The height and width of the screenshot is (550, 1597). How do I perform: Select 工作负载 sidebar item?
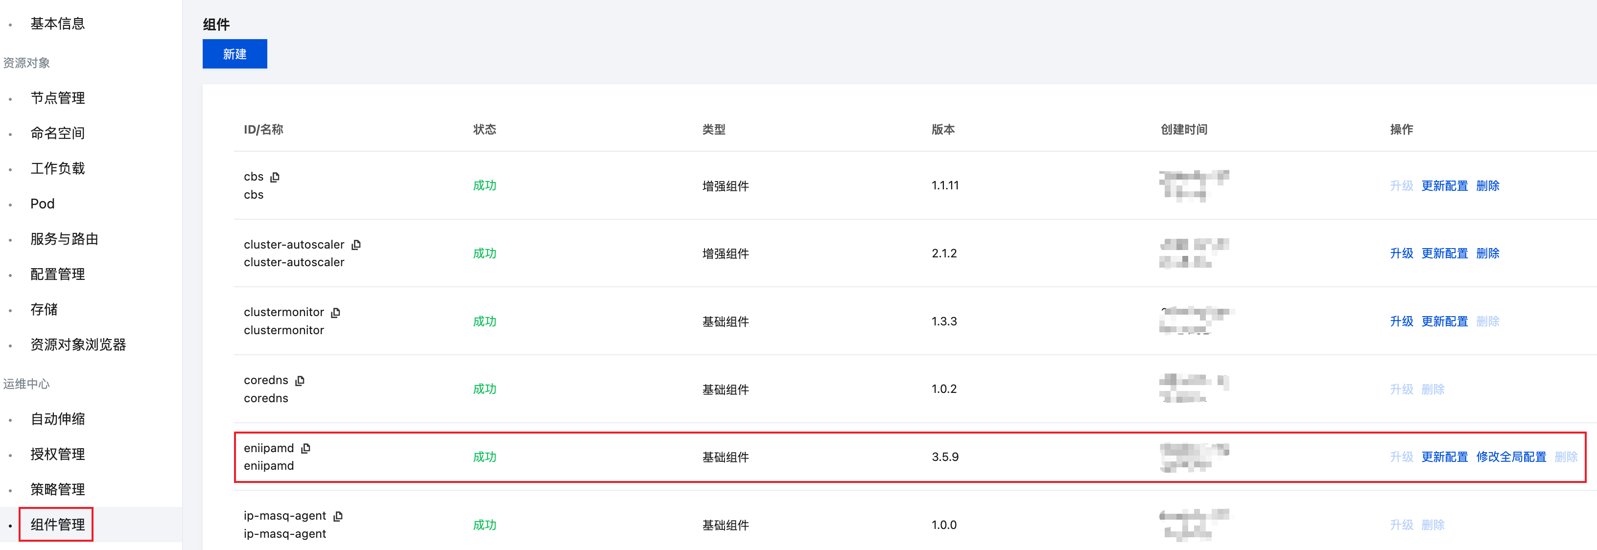click(58, 168)
